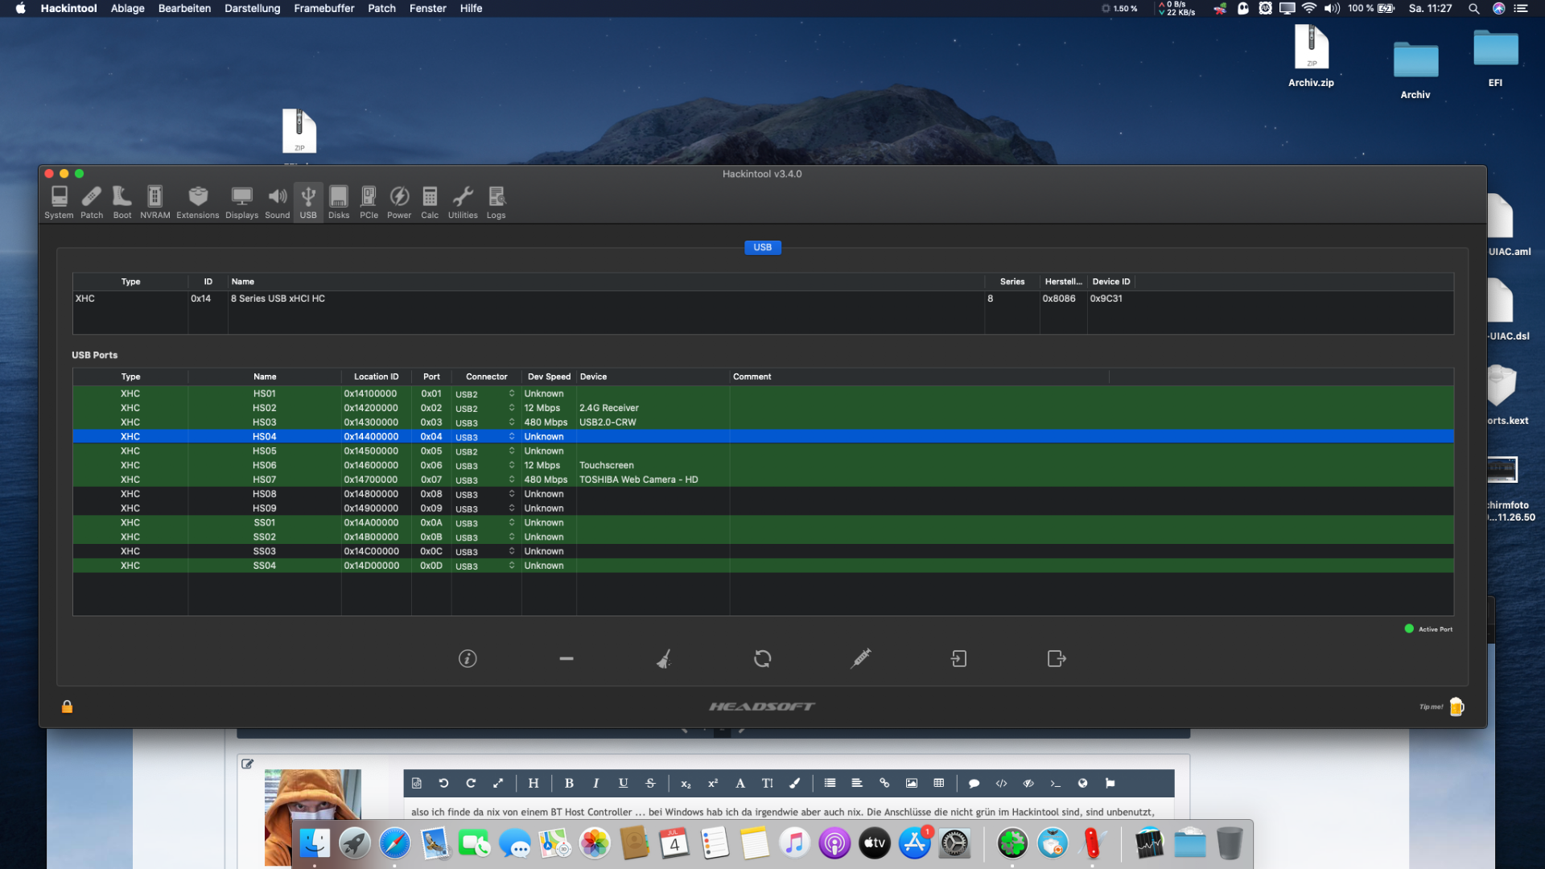1545x869 pixels.
Task: Click the syringe inject icon
Action: (x=860, y=659)
